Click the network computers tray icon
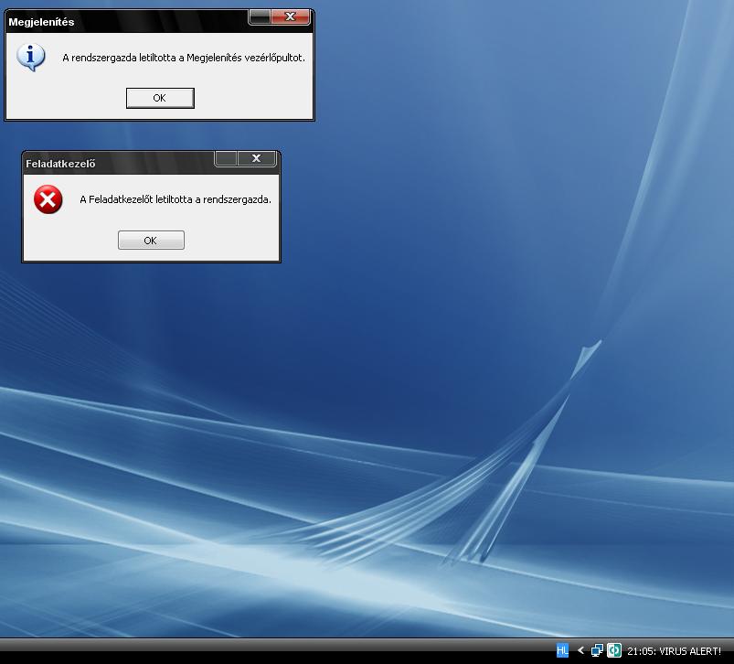 (597, 651)
